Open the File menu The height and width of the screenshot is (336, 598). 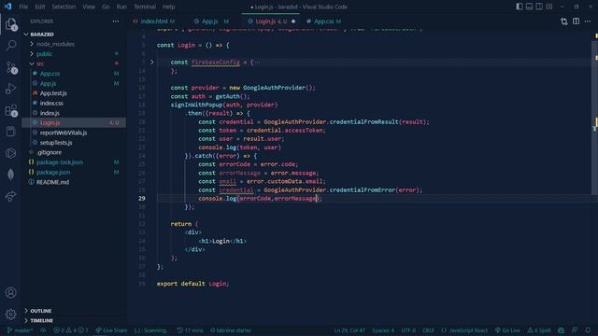[23, 7]
